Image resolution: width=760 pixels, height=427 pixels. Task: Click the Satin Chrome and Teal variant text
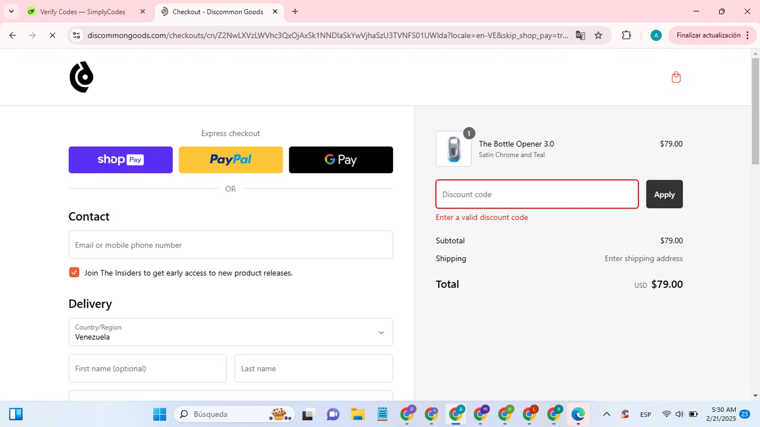(512, 155)
